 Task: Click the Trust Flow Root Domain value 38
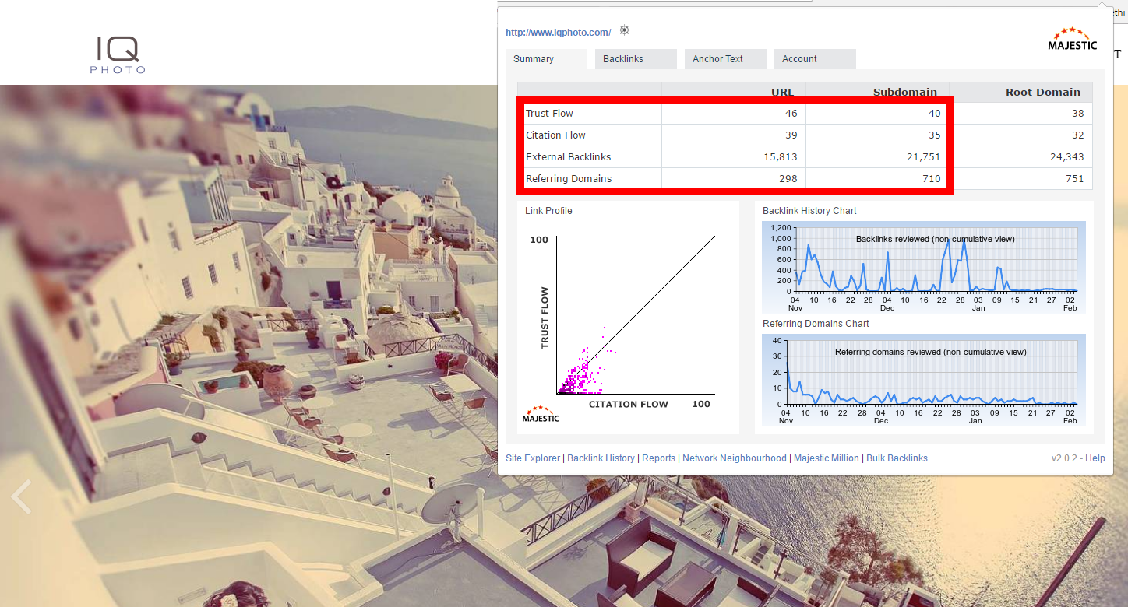[x=1078, y=114]
